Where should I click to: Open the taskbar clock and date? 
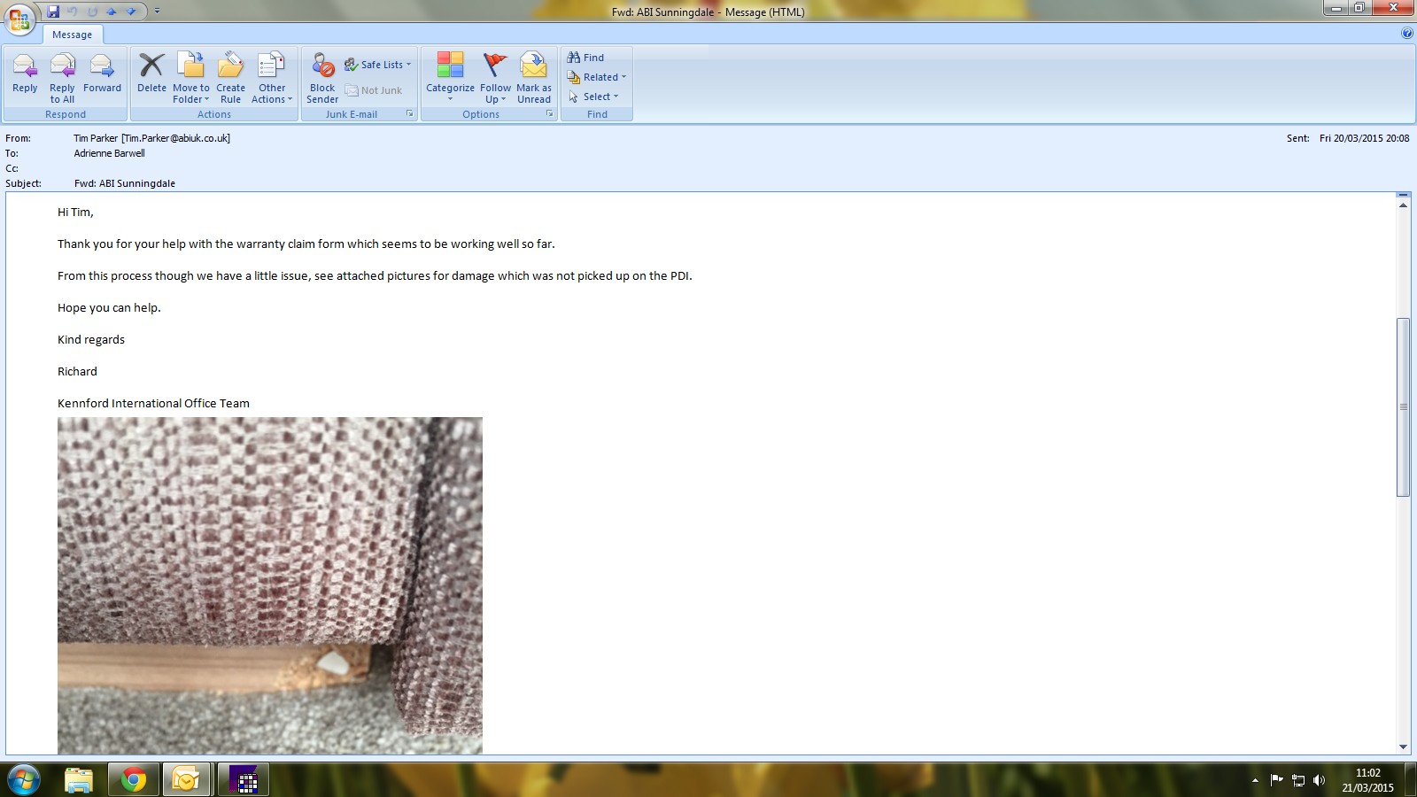click(1367, 780)
